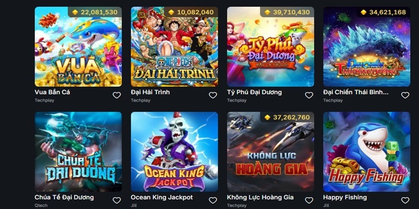Add Tỷ Phú Đại Dương to favorites
419x209 pixels.
(x=309, y=95)
